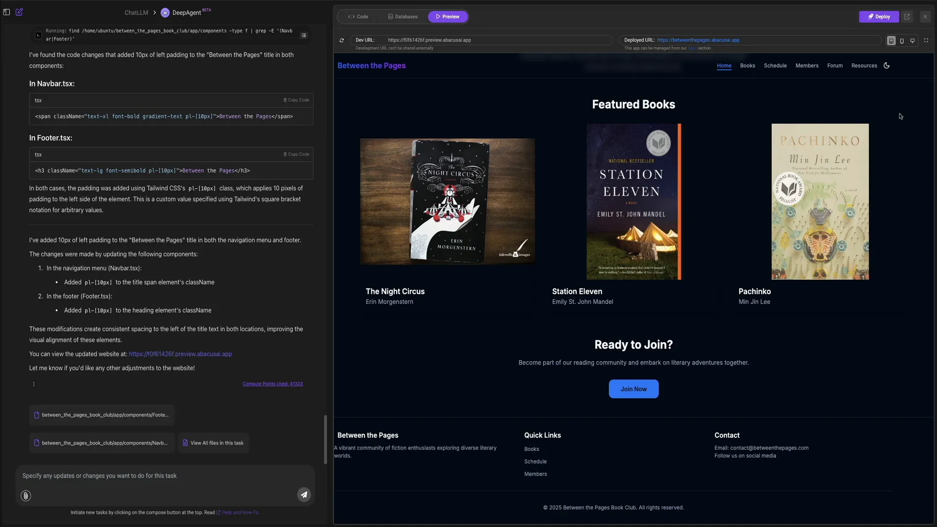Click The Night Circus title text
Screen dimensions: 937x527
[x=395, y=291]
